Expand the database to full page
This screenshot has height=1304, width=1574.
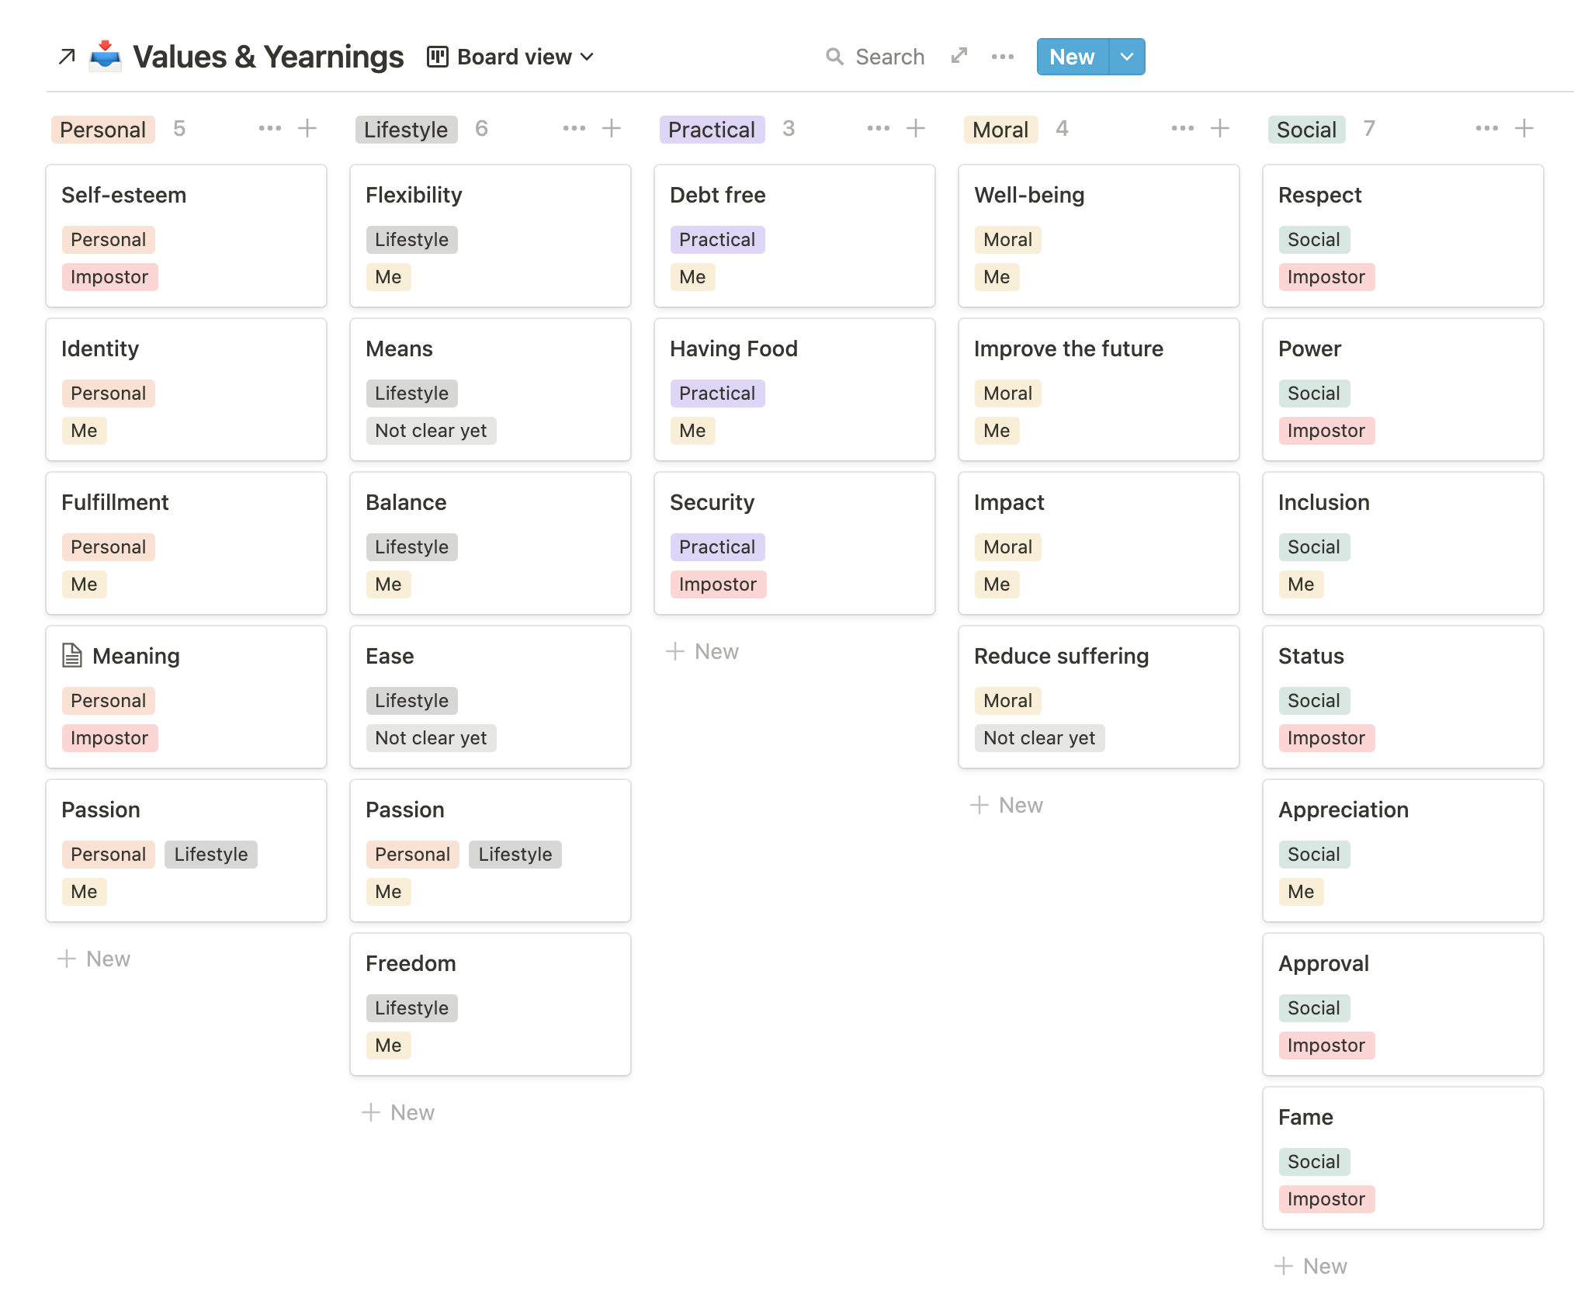[x=959, y=56]
